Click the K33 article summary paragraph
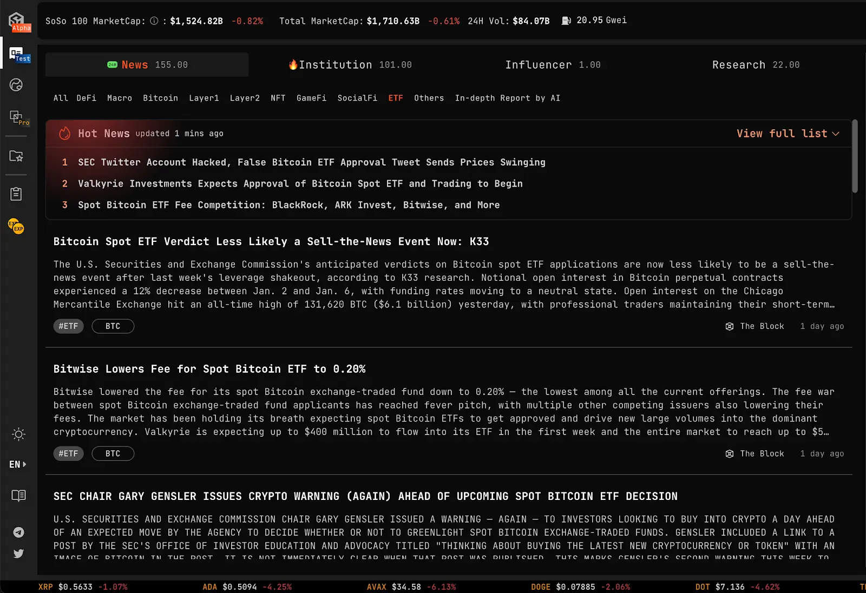 [444, 285]
